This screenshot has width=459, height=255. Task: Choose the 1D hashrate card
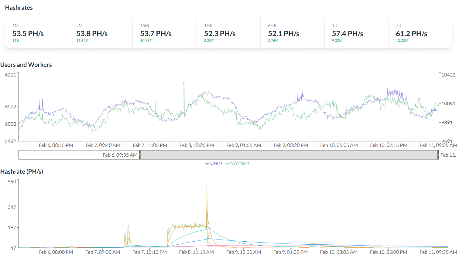point(356,33)
